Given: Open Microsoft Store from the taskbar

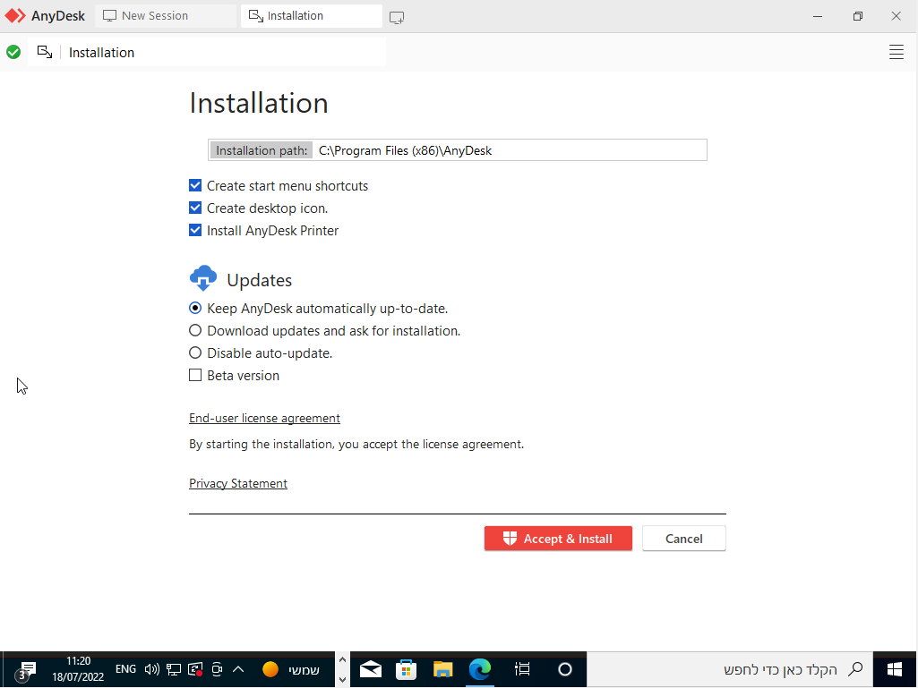Looking at the screenshot, I should [407, 669].
